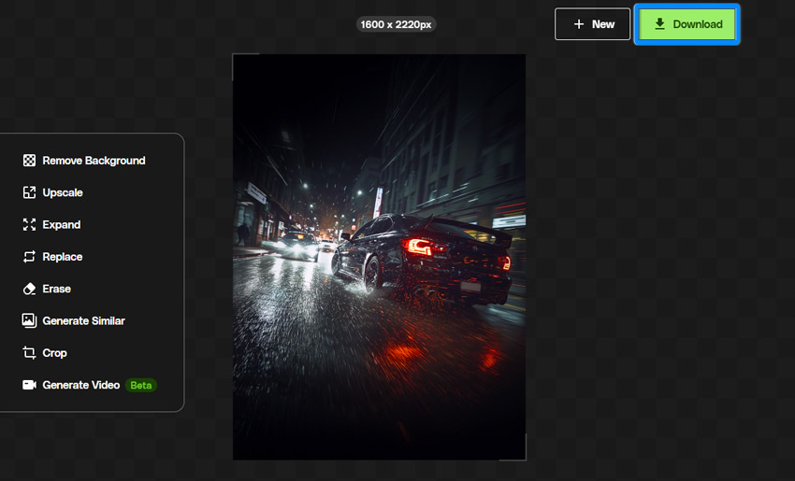Select Generate Similar
The height and width of the screenshot is (481, 795).
coord(83,320)
